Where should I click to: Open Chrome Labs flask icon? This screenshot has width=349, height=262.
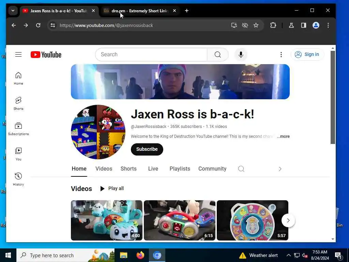pos(291,25)
